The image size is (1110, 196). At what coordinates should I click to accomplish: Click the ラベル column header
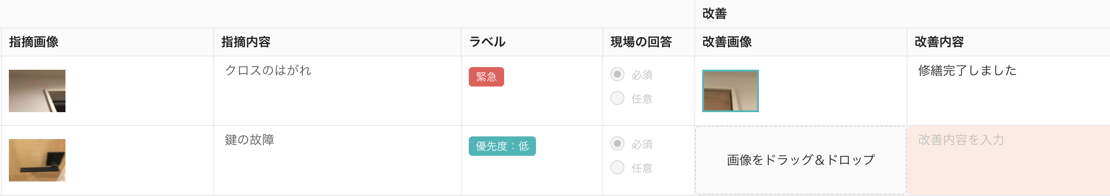coord(487,42)
